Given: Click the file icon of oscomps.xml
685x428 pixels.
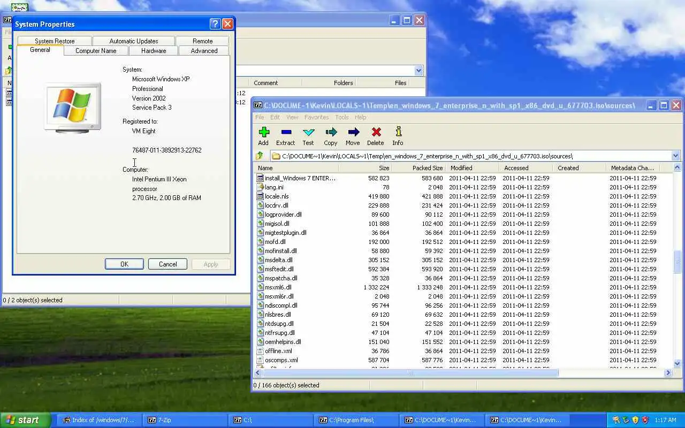Looking at the screenshot, I should (261, 360).
